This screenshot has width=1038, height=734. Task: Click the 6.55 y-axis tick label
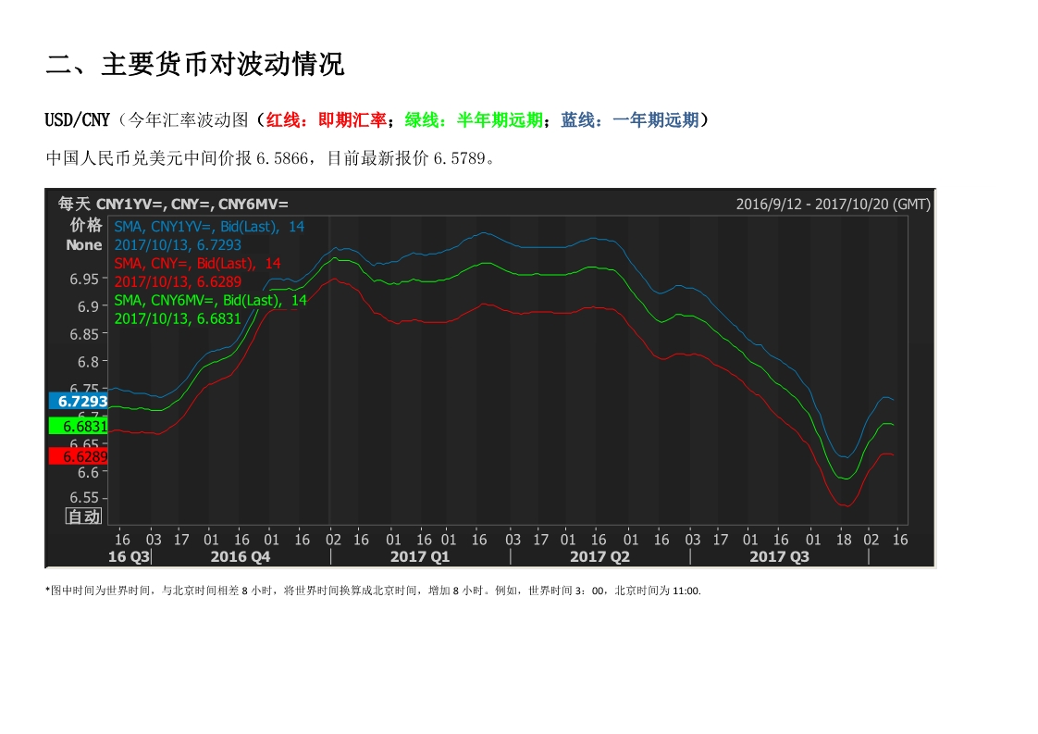(84, 497)
